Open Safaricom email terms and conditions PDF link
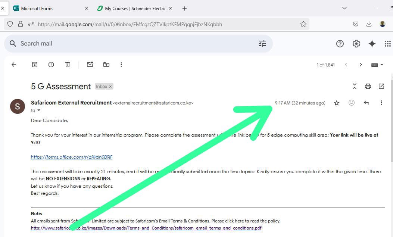 point(146,228)
